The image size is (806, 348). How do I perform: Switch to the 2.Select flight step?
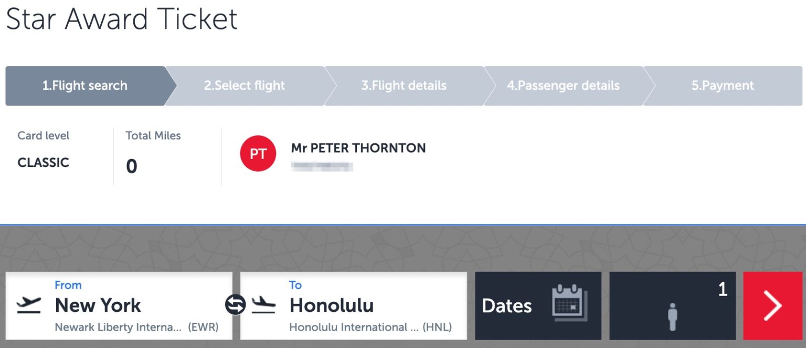click(245, 86)
